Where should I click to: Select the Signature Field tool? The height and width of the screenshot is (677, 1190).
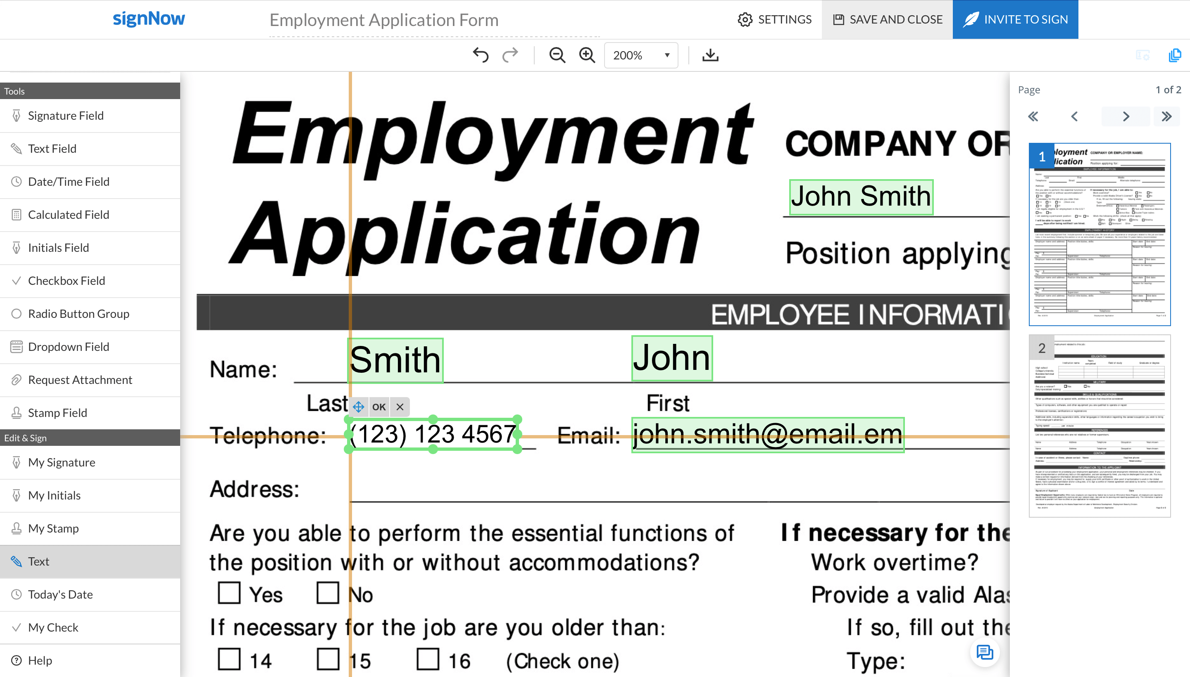coord(65,115)
